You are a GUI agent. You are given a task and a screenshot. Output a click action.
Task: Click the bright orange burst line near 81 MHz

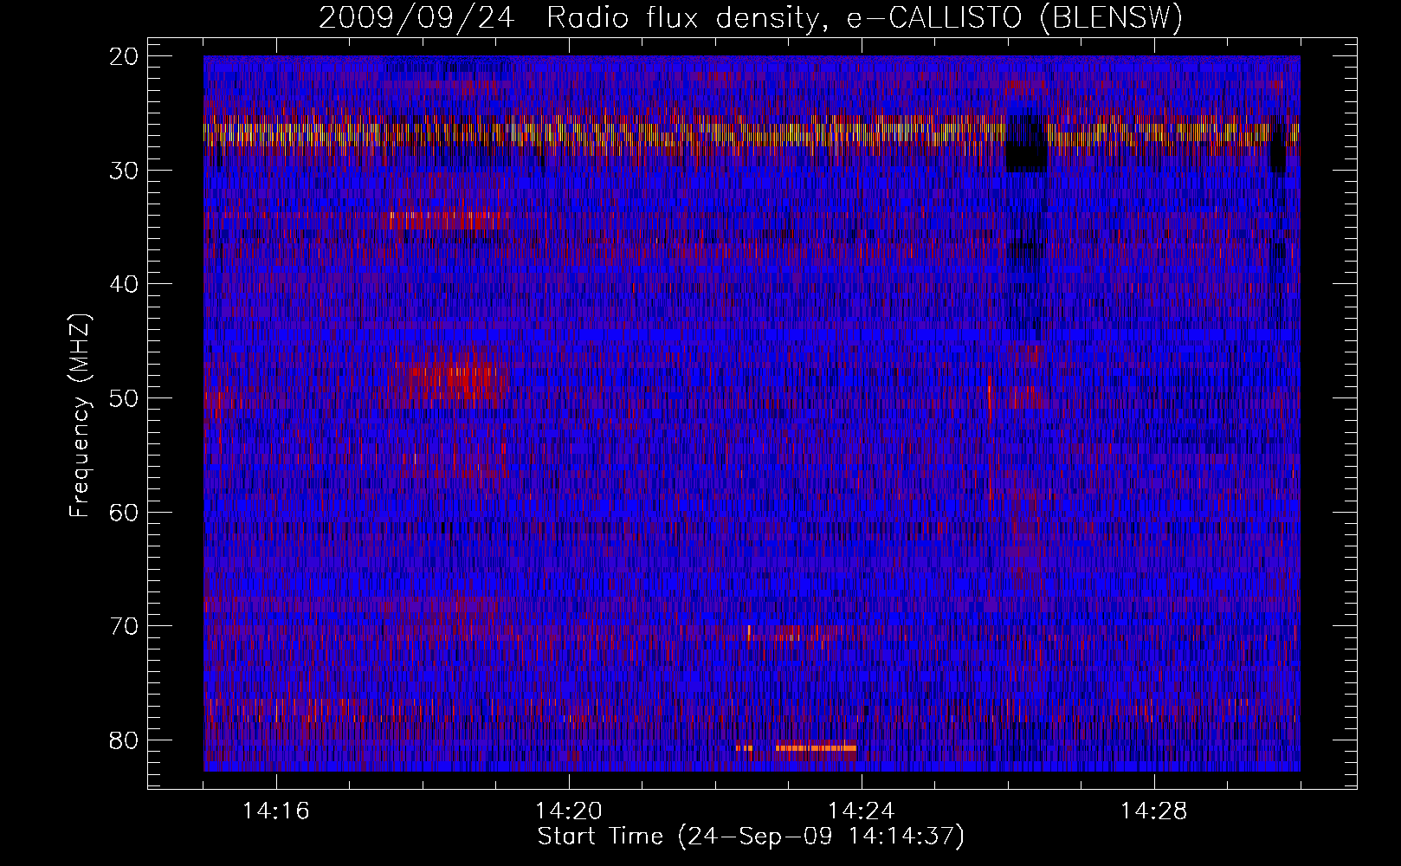click(816, 747)
